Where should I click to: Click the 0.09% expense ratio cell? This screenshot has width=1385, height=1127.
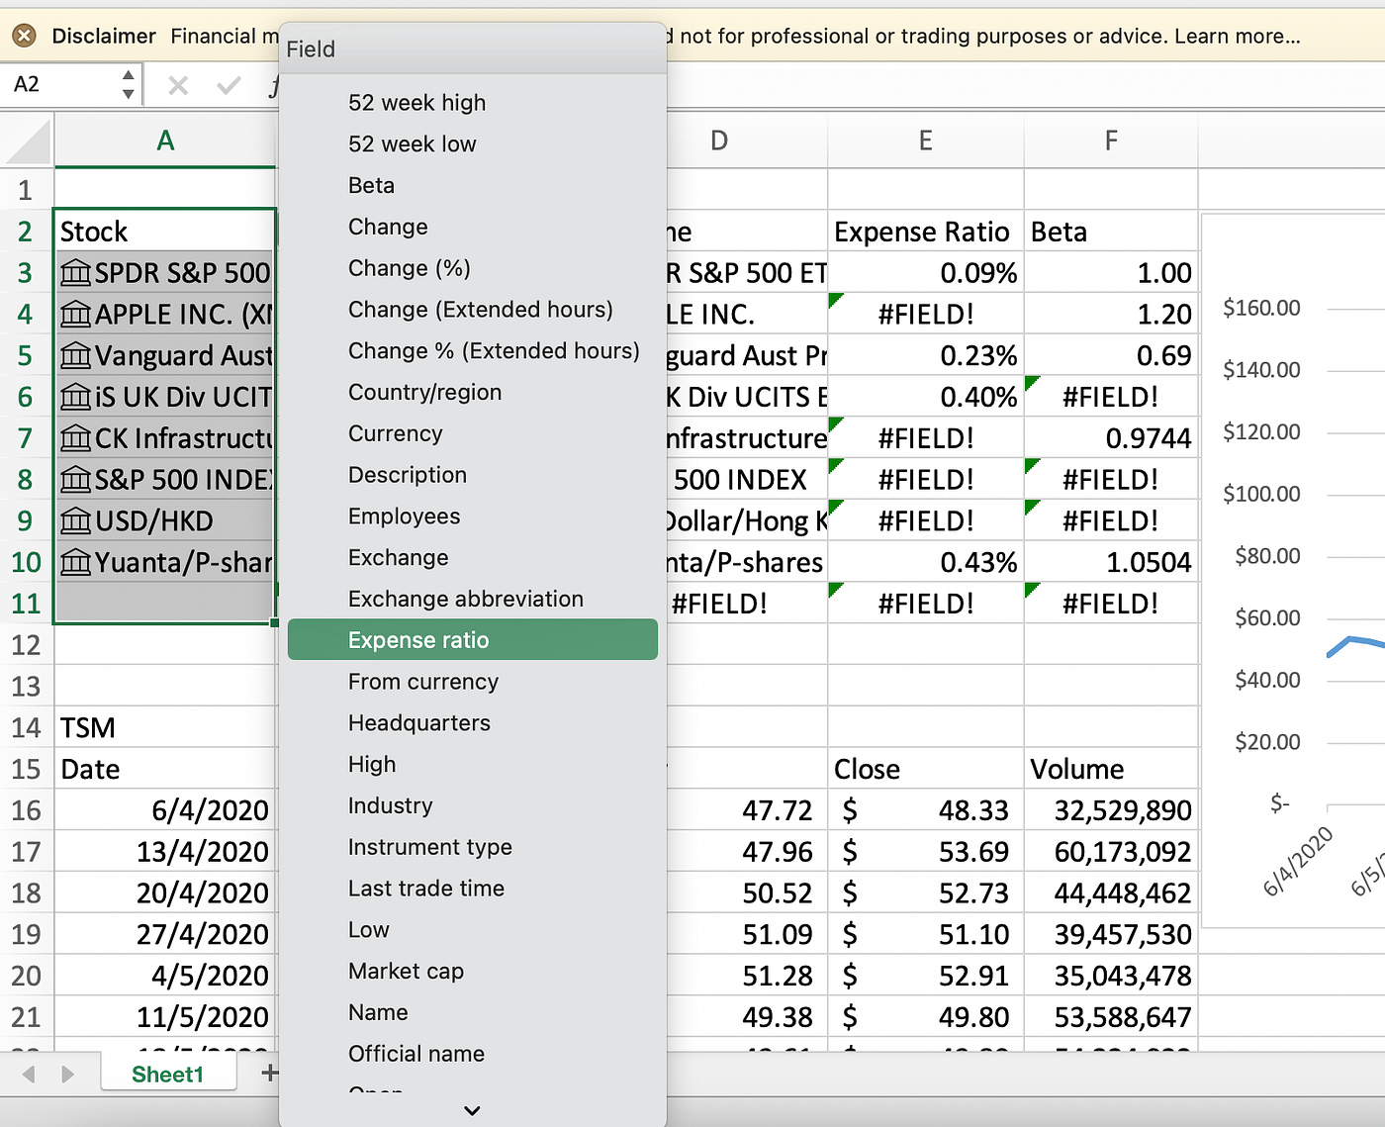925,273
